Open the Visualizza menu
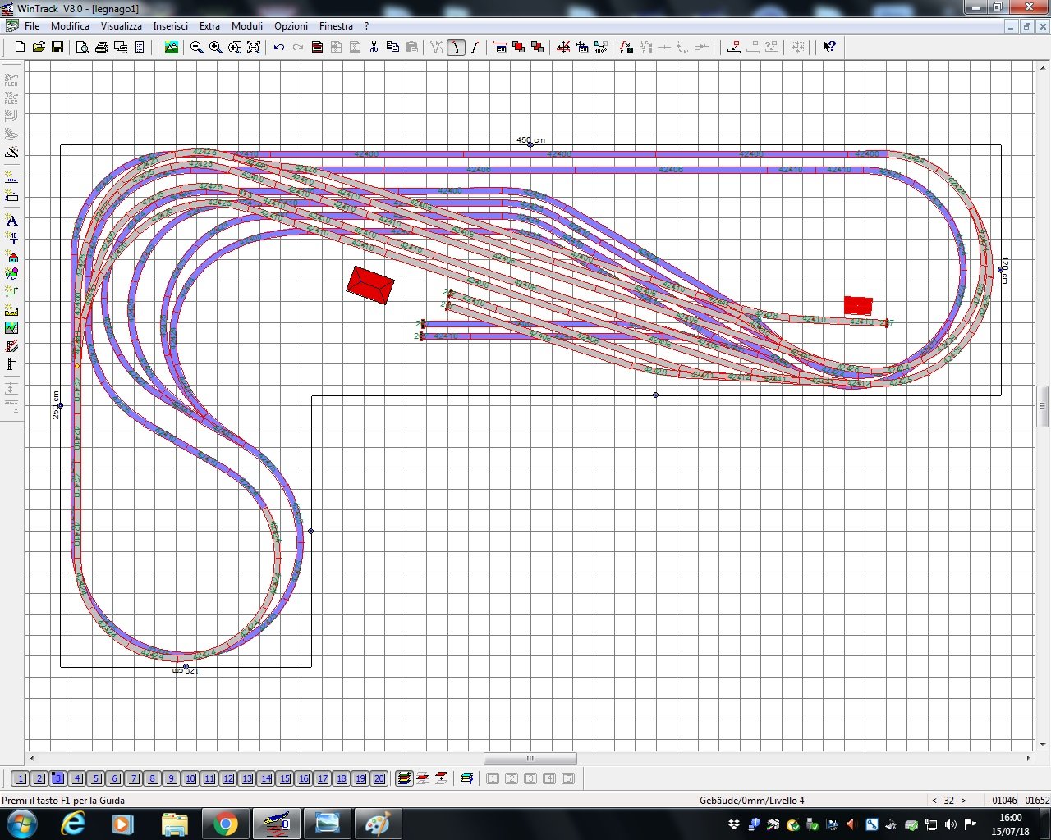Screen dimensions: 1051x840 (121, 26)
